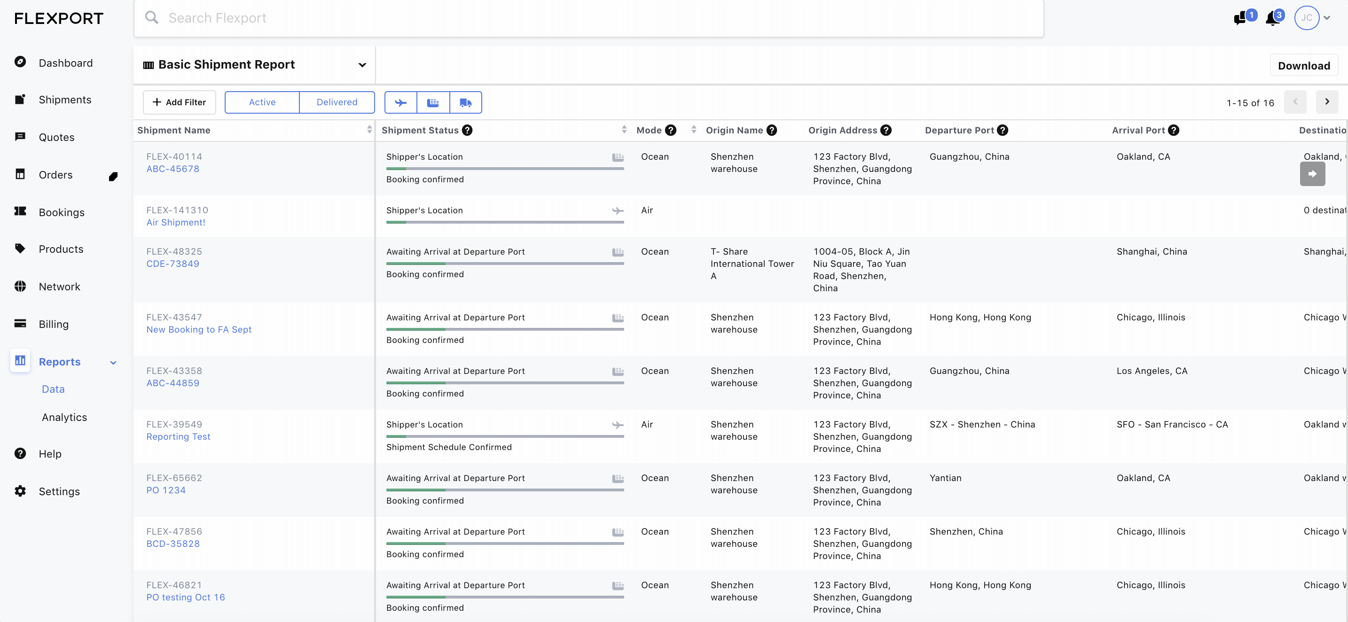Go to Analytics under Reports
This screenshot has width=1348, height=622.
(64, 418)
